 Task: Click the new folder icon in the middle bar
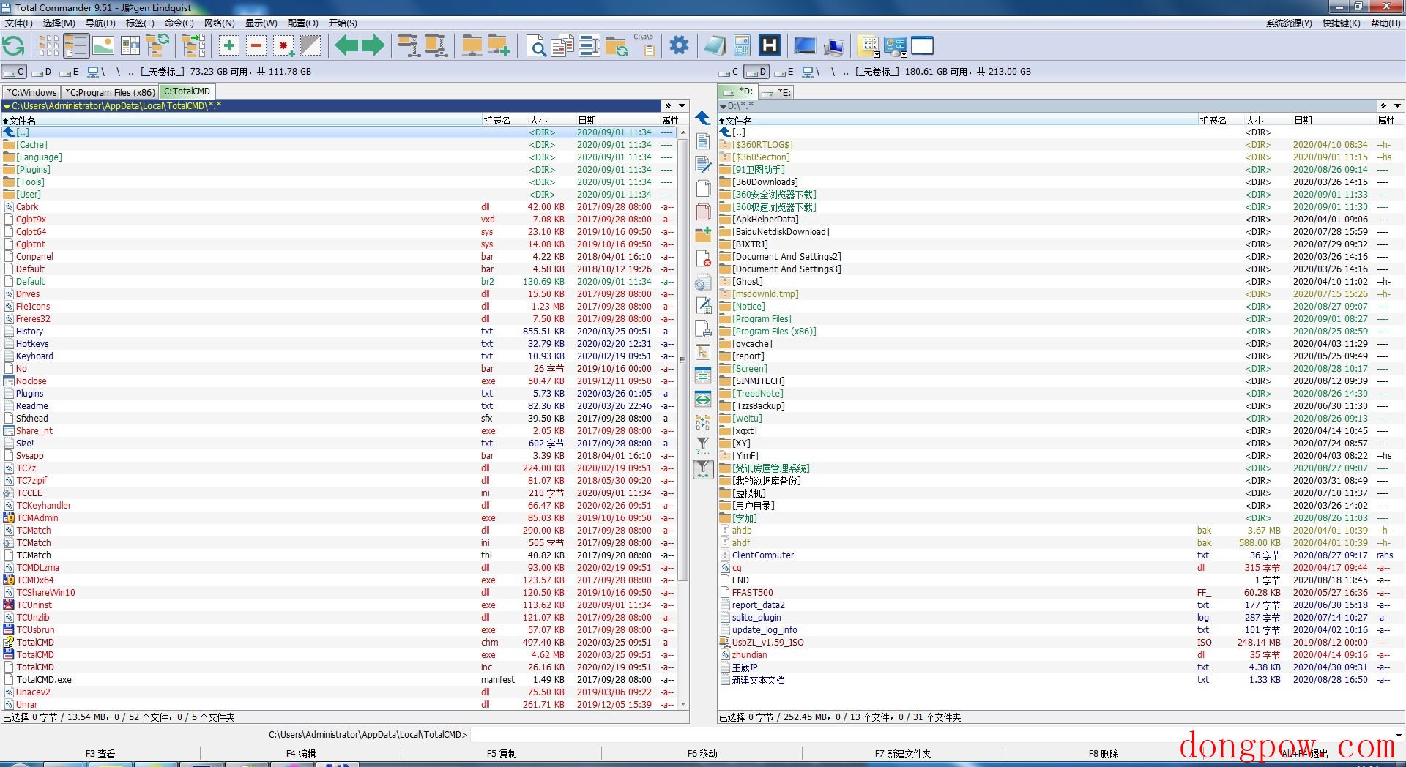703,235
